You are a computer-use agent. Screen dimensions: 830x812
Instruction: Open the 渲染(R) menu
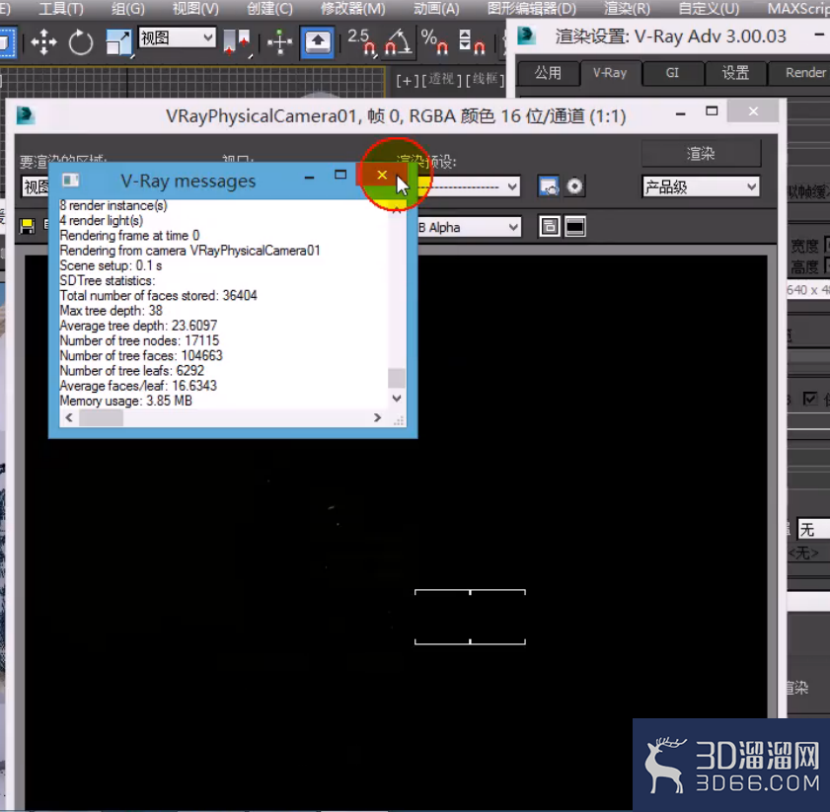point(627,9)
